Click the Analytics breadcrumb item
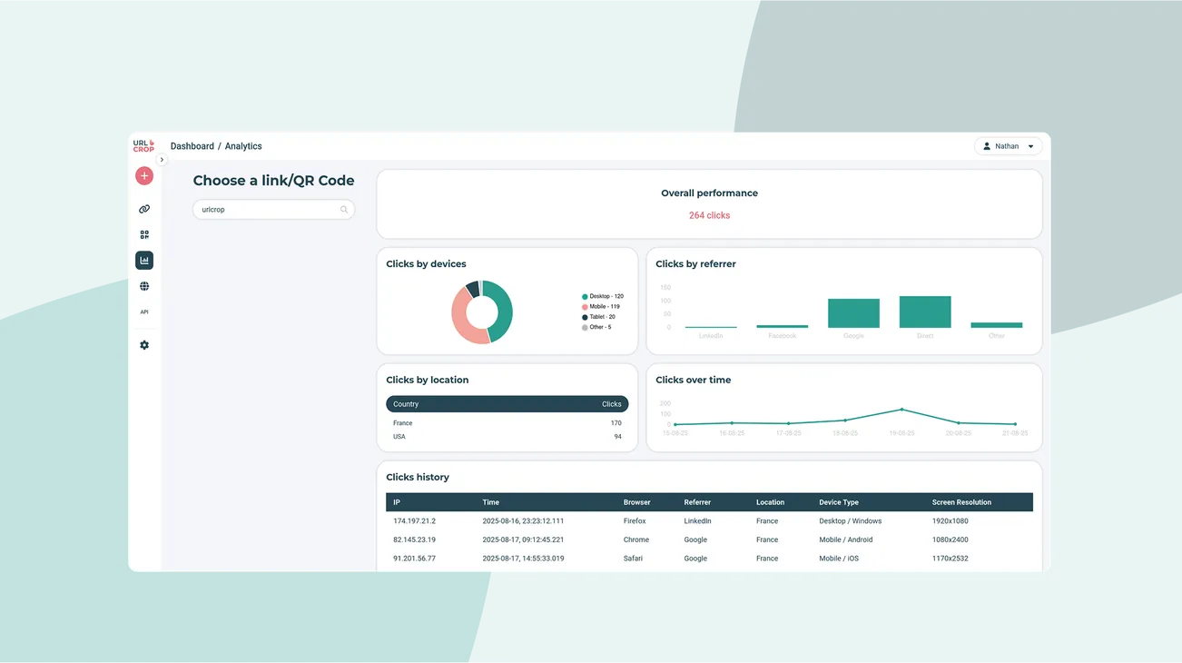 [x=243, y=146]
